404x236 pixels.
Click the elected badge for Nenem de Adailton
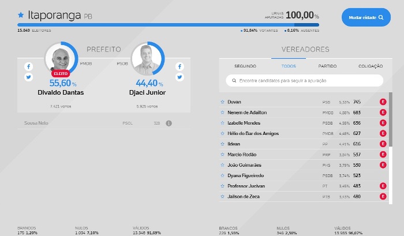(x=383, y=113)
